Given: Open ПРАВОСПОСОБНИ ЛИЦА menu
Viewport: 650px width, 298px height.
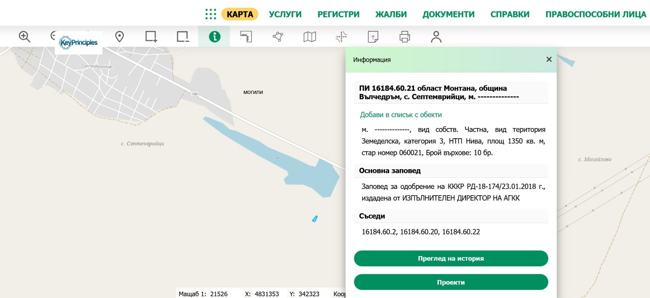Looking at the screenshot, I should click(596, 14).
